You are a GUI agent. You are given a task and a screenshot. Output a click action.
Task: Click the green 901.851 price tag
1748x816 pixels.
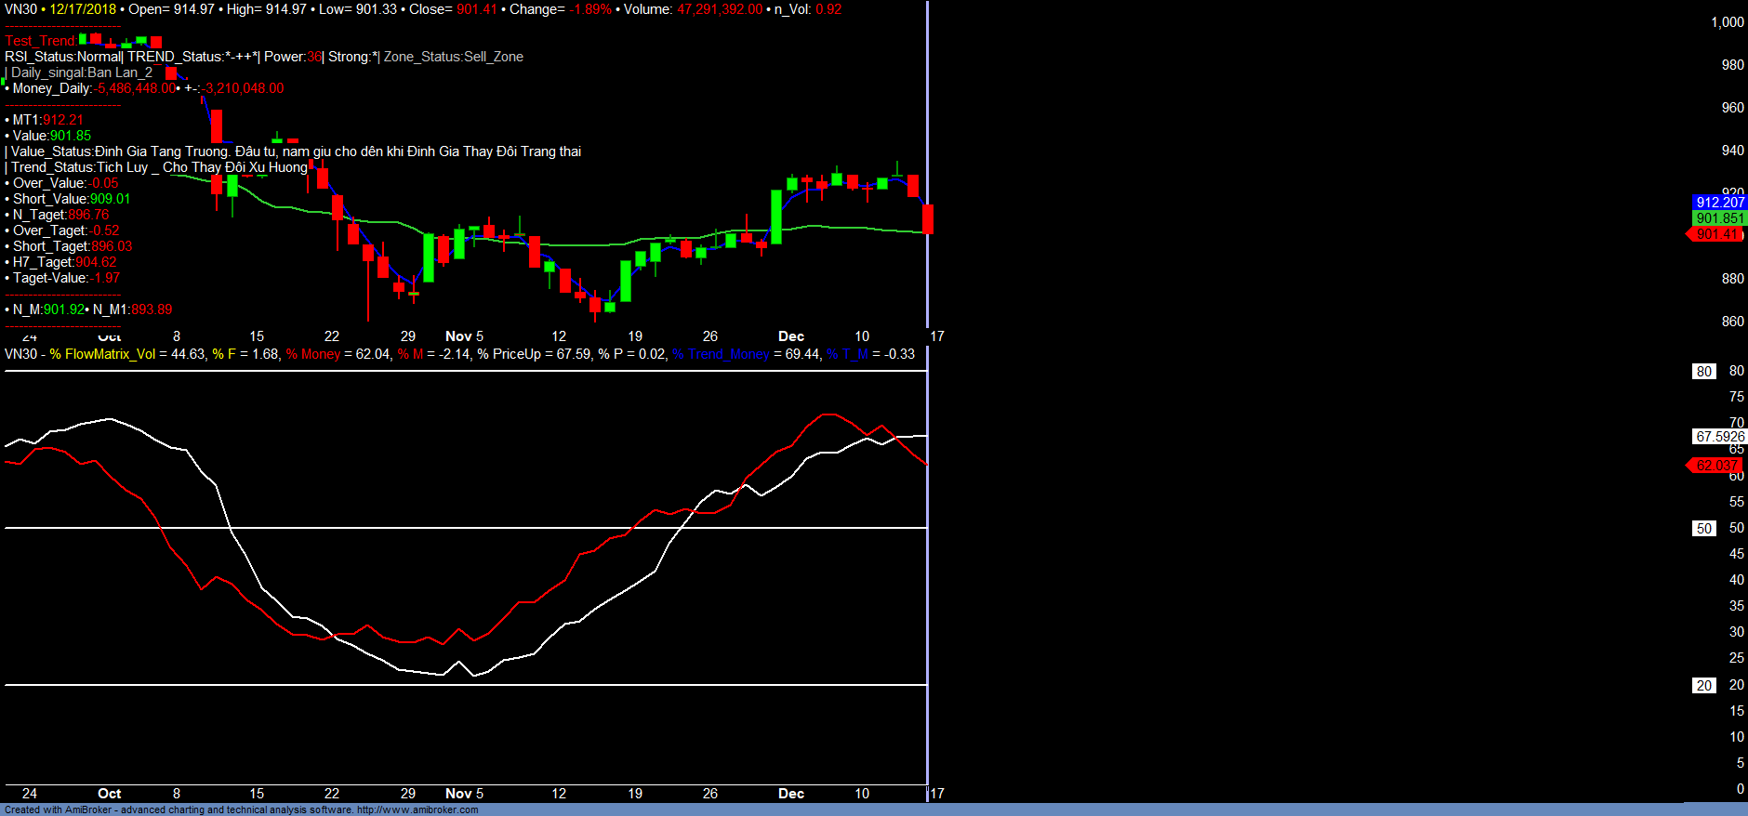click(1719, 218)
